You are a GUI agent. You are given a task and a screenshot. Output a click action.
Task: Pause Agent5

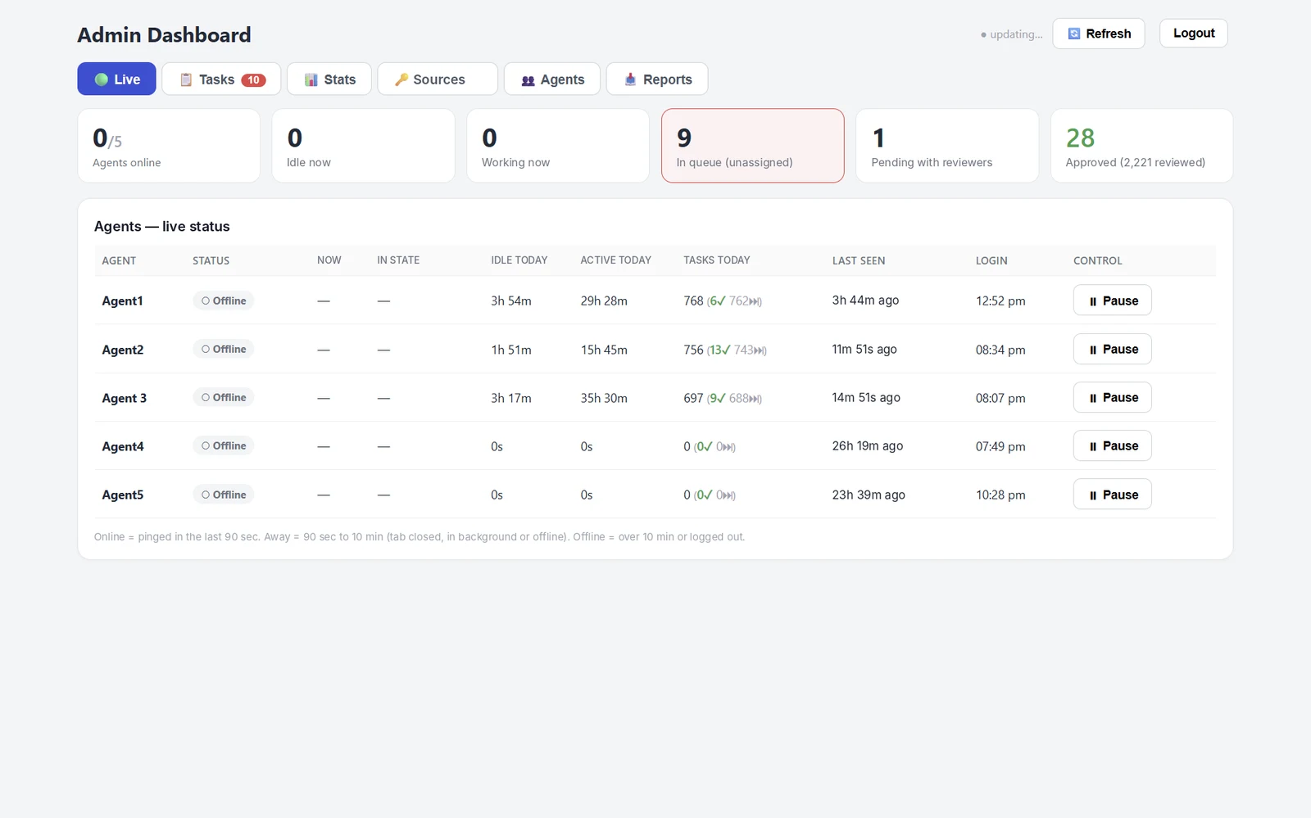coord(1113,495)
